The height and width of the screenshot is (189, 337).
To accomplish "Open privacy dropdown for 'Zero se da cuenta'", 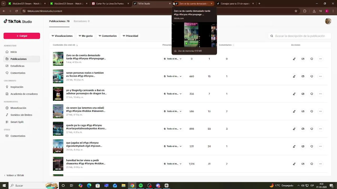I will point(173,59).
